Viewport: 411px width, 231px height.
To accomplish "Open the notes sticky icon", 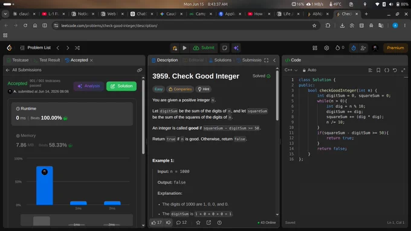I will click(x=225, y=48).
